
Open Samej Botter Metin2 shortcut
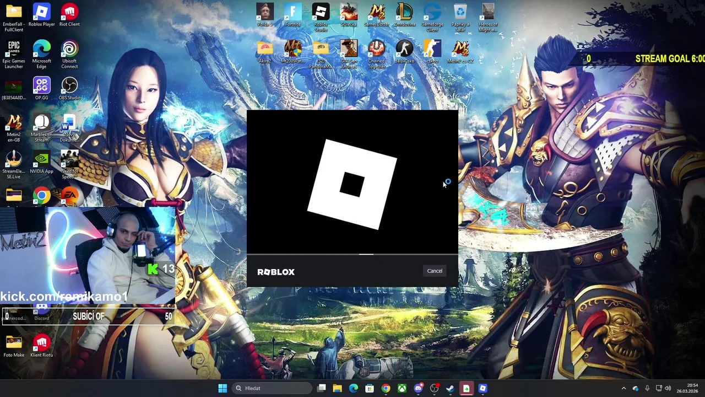(377, 15)
